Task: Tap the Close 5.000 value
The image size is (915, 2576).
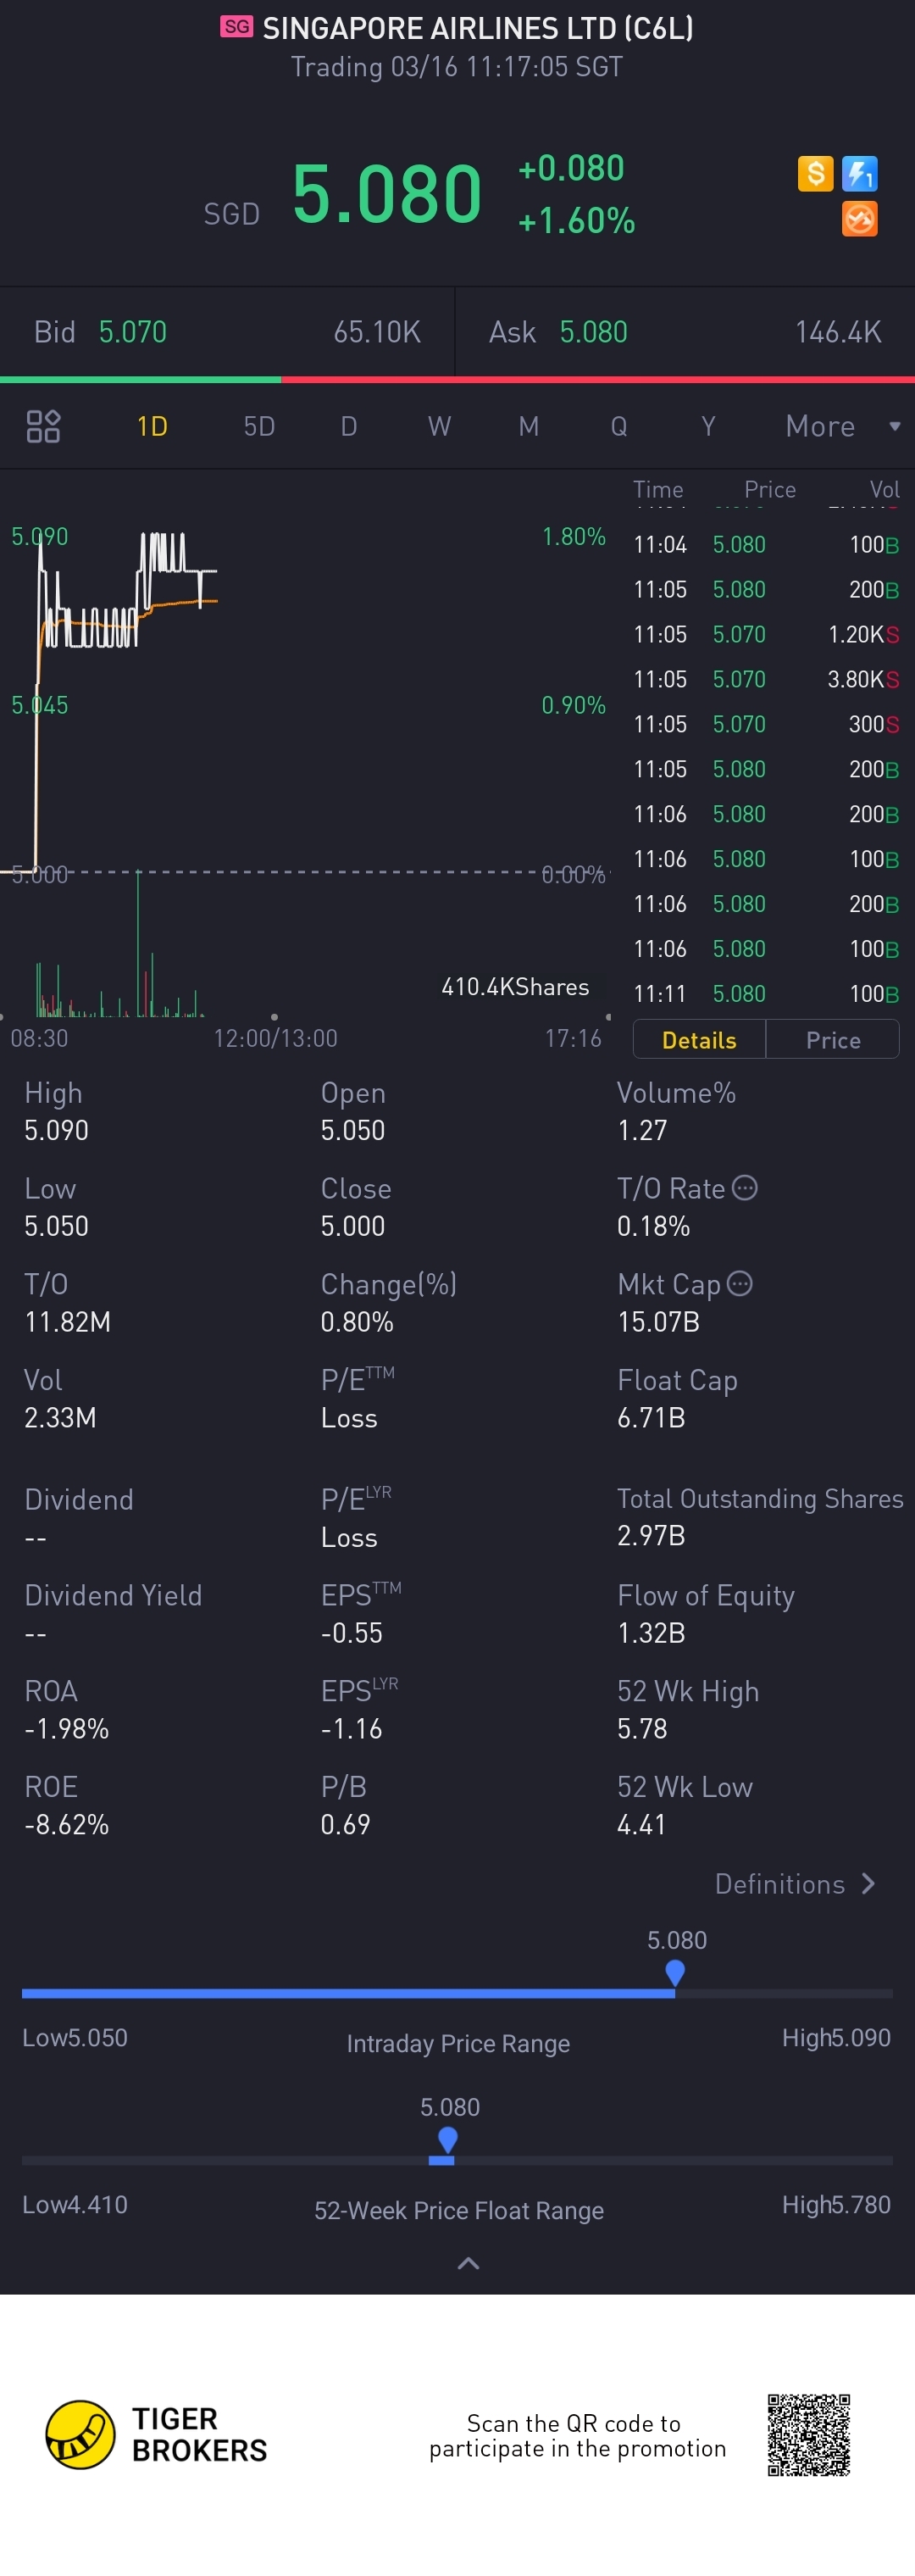Action: coord(353,1226)
